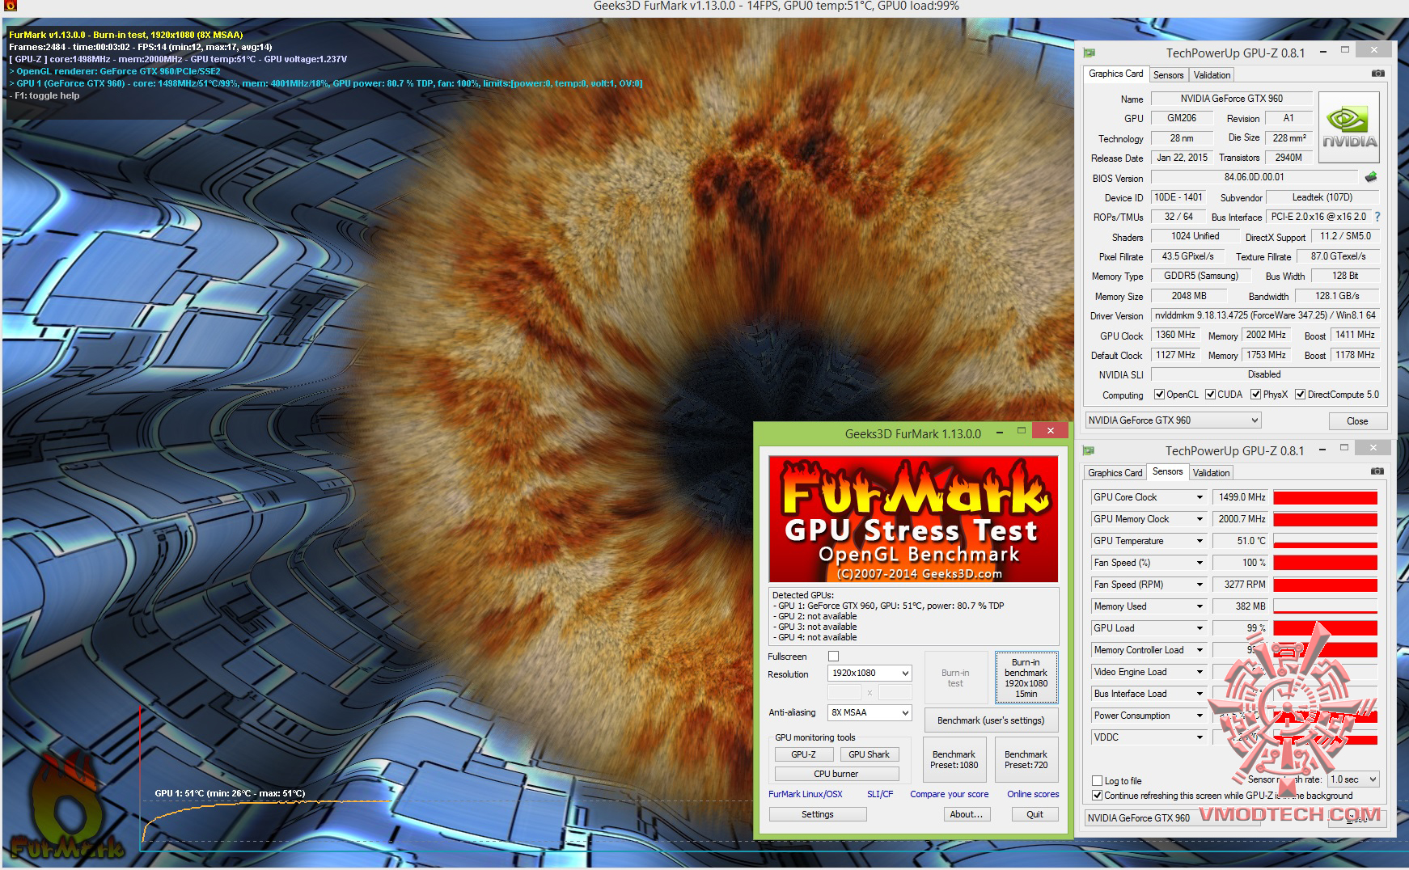Toggle the PhysX checkbox
Screen dimensions: 1409x870
pos(1255,395)
